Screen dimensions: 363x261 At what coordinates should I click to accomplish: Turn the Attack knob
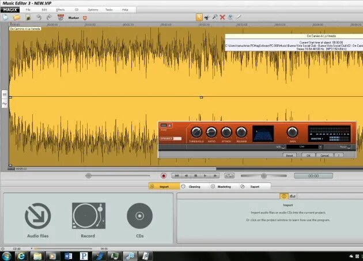(x=226, y=133)
